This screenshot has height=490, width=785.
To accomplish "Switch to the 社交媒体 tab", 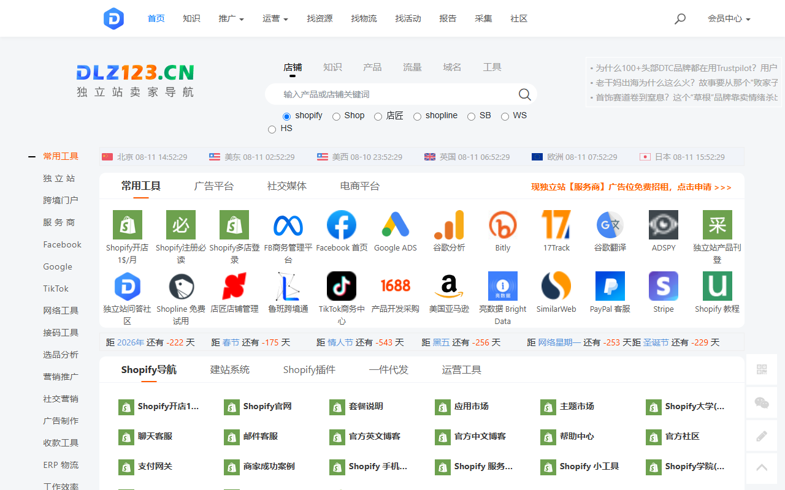I will point(287,186).
